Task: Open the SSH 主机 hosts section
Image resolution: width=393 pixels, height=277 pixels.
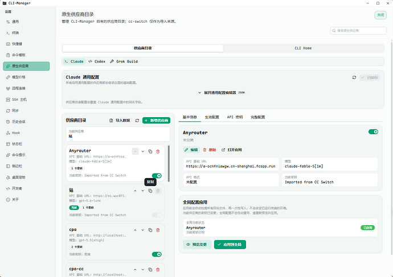Action: pyautogui.click(x=26, y=100)
